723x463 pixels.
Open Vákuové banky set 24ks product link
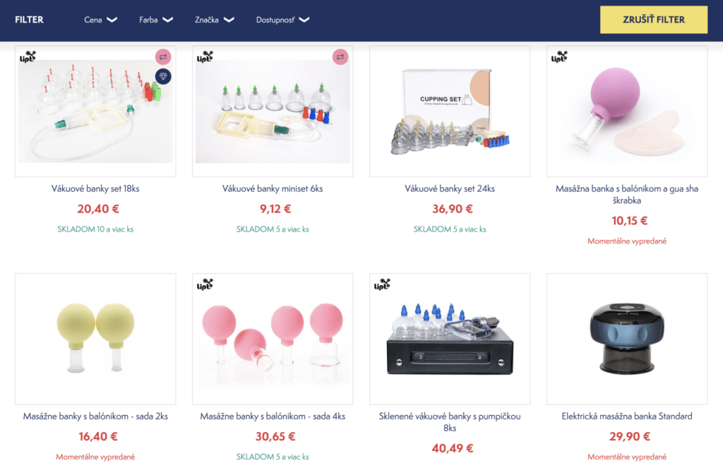tap(450, 188)
